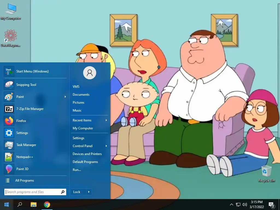This screenshot has height=210, width=280.
Task: Select the Paint 3D text label
Action: point(22,169)
